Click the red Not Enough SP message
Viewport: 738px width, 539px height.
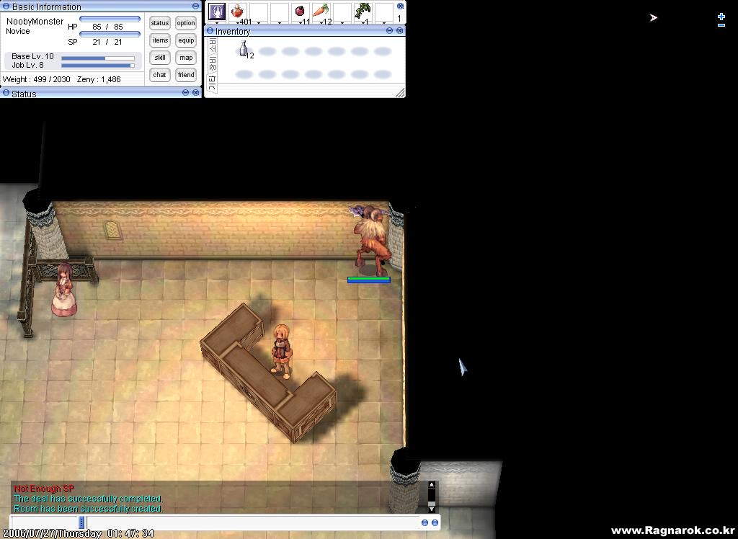[44, 489]
